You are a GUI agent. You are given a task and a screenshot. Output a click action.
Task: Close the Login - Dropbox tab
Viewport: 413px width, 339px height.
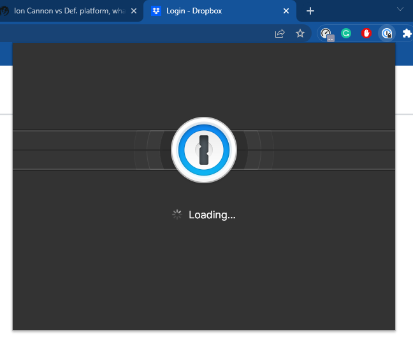tap(286, 11)
